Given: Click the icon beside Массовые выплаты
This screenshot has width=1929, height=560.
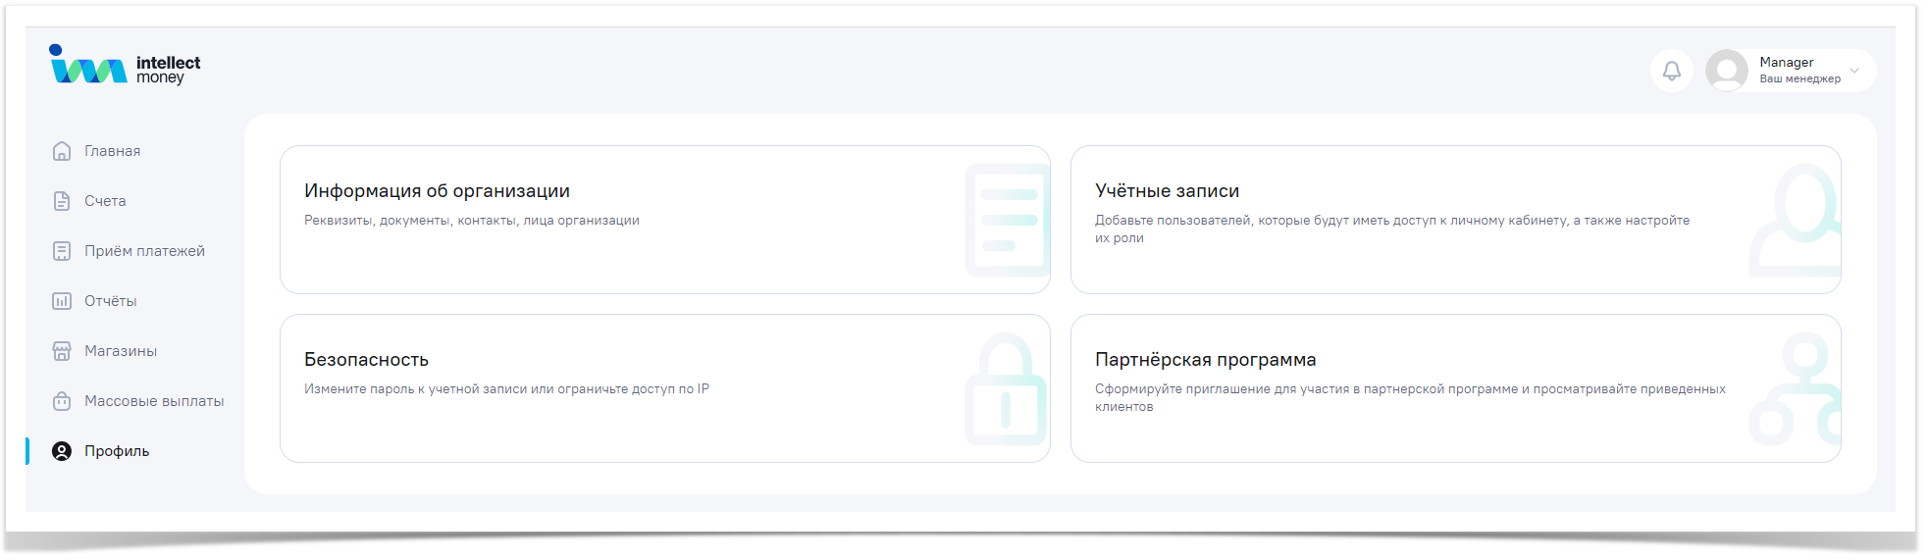Looking at the screenshot, I should point(62,401).
